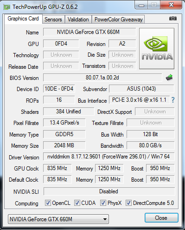Toggle the CUDA checkbox
This screenshot has width=185, height=230.
[77, 203]
